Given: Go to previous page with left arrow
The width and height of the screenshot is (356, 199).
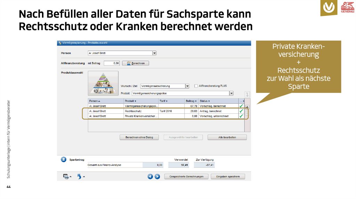Looking at the screenshot, I should coord(150,176).
